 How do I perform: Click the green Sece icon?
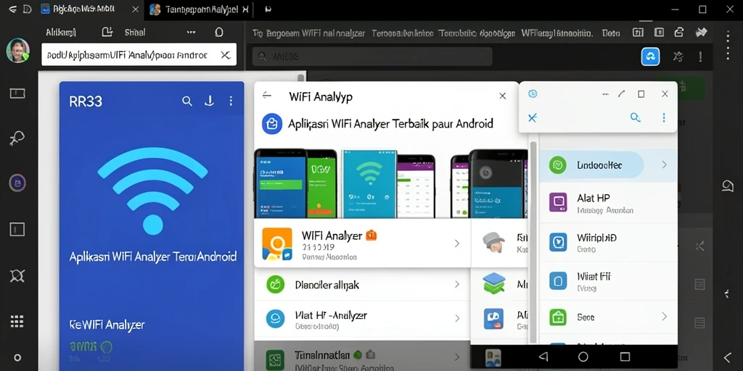(x=558, y=317)
